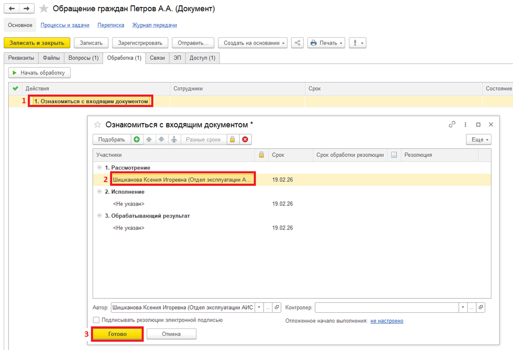513x350 pixels.
Task: Click the share structure icon near Печать
Action: 297,43
